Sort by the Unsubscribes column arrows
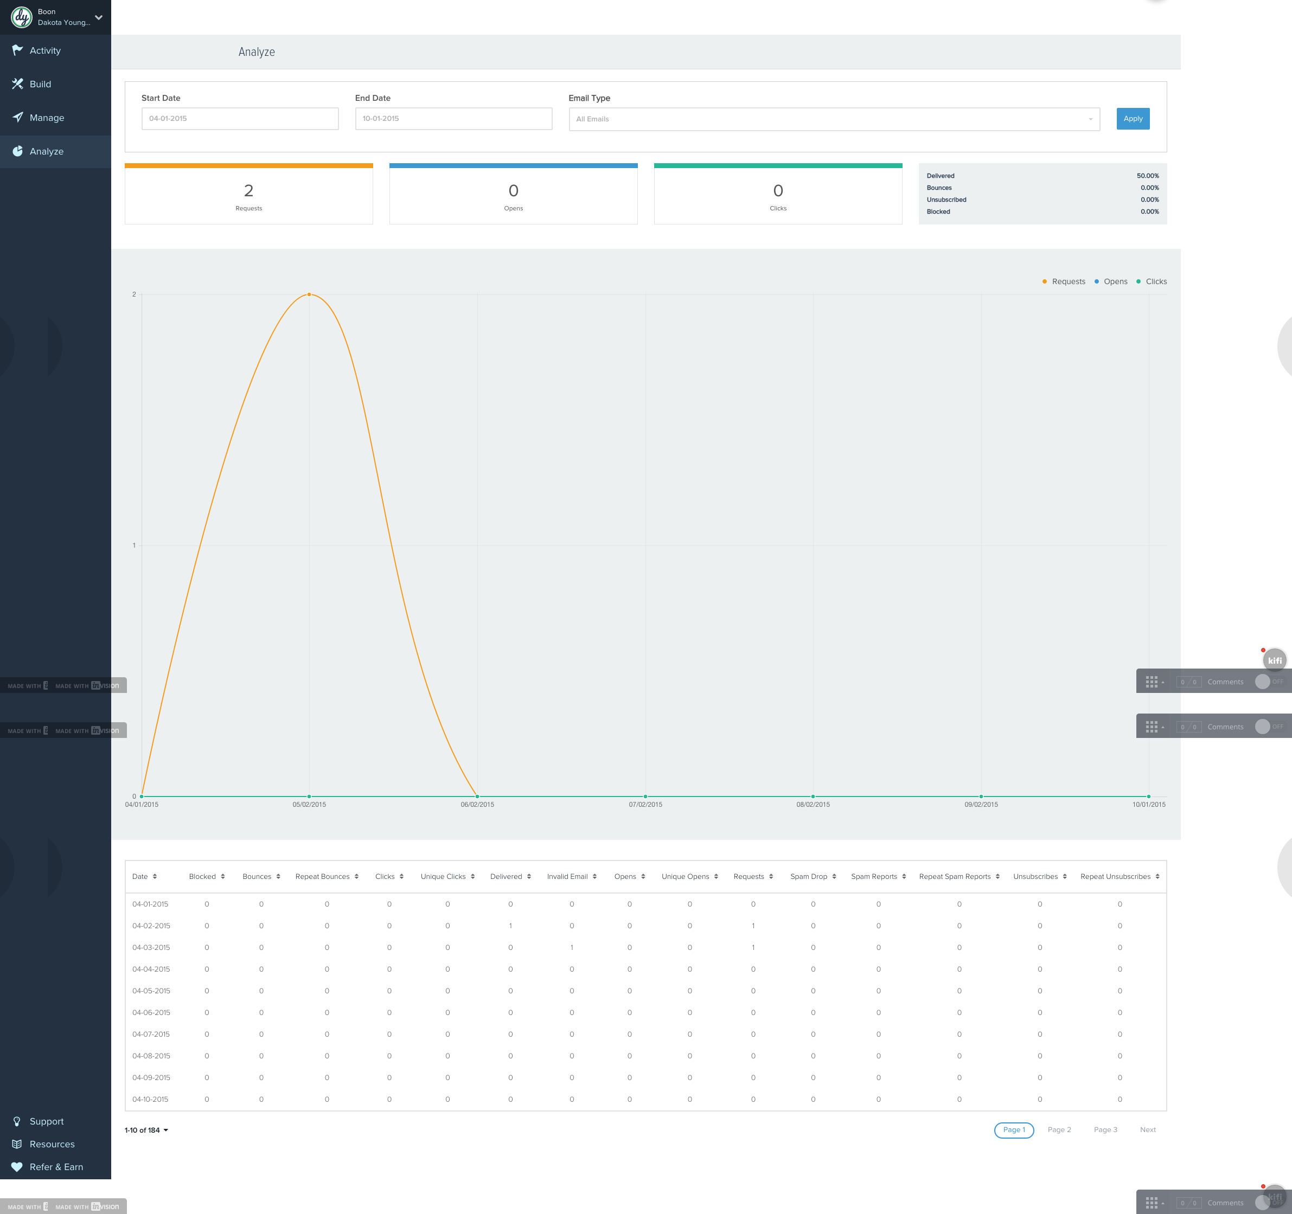This screenshot has width=1292, height=1214. (x=1065, y=876)
